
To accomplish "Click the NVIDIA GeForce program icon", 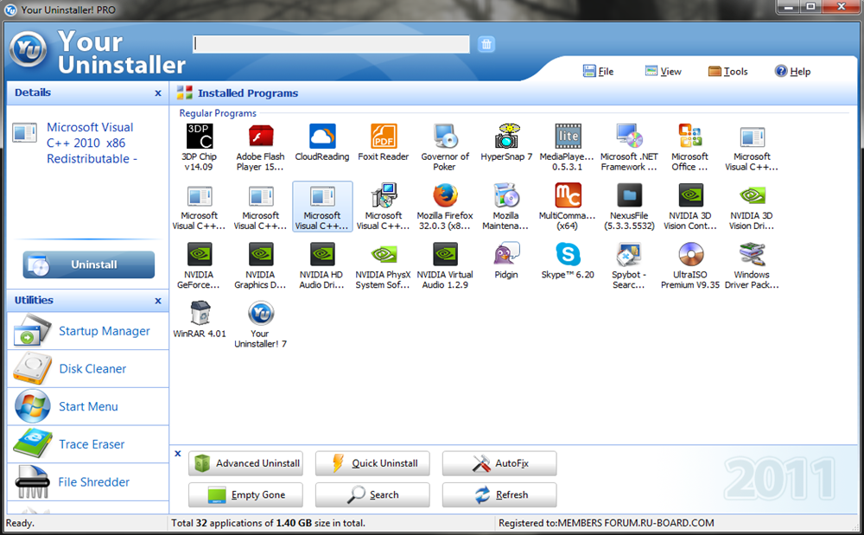I will pyautogui.click(x=199, y=255).
